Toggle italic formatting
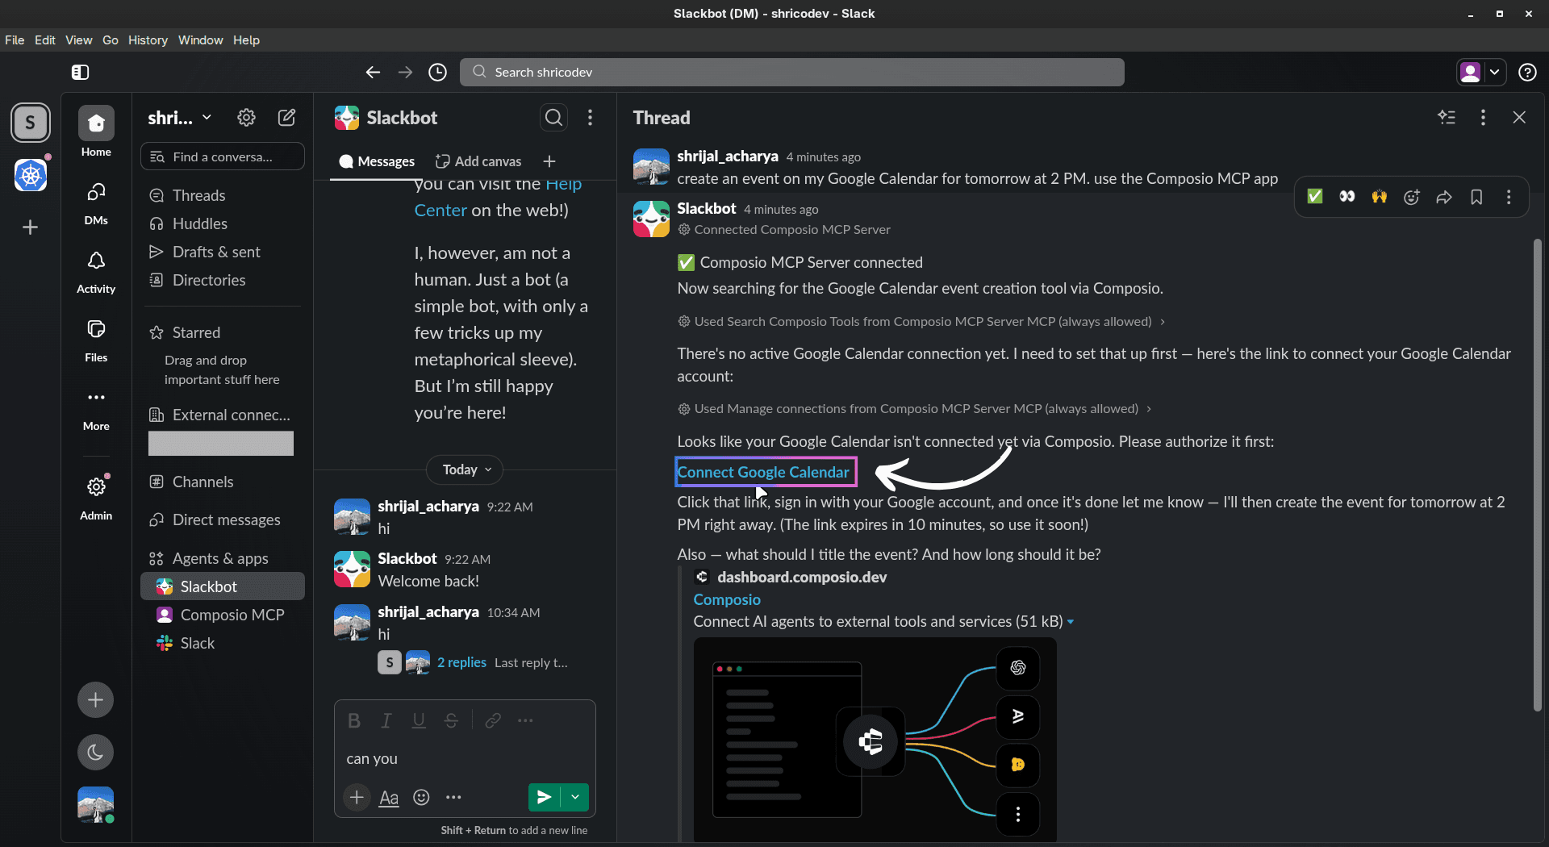The height and width of the screenshot is (847, 1549). [386, 720]
